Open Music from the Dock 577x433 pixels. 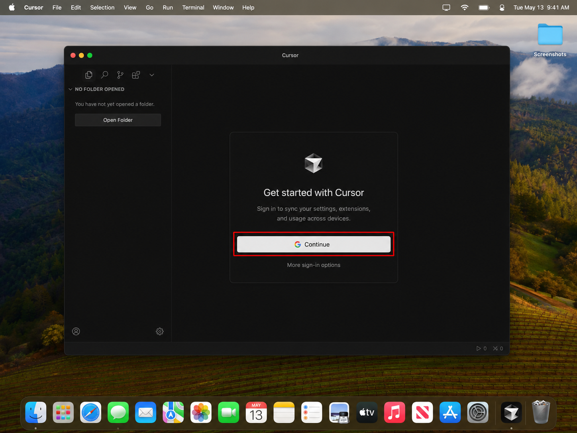click(394, 412)
